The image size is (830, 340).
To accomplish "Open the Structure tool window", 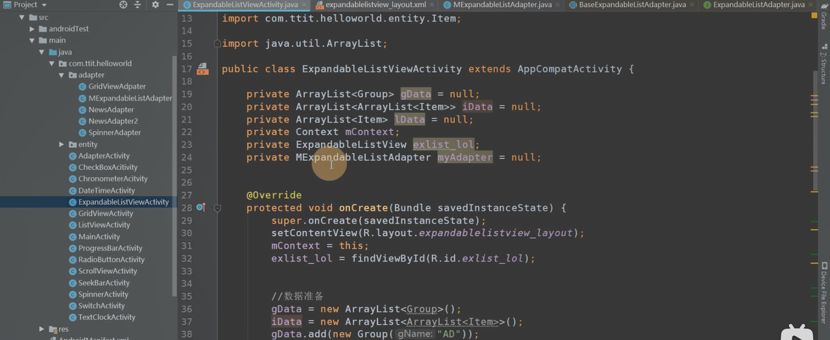I will pos(824,64).
